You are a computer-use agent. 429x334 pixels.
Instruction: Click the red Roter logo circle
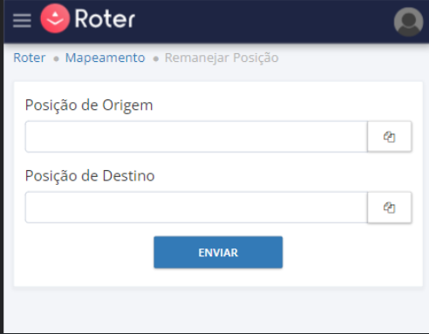55,18
